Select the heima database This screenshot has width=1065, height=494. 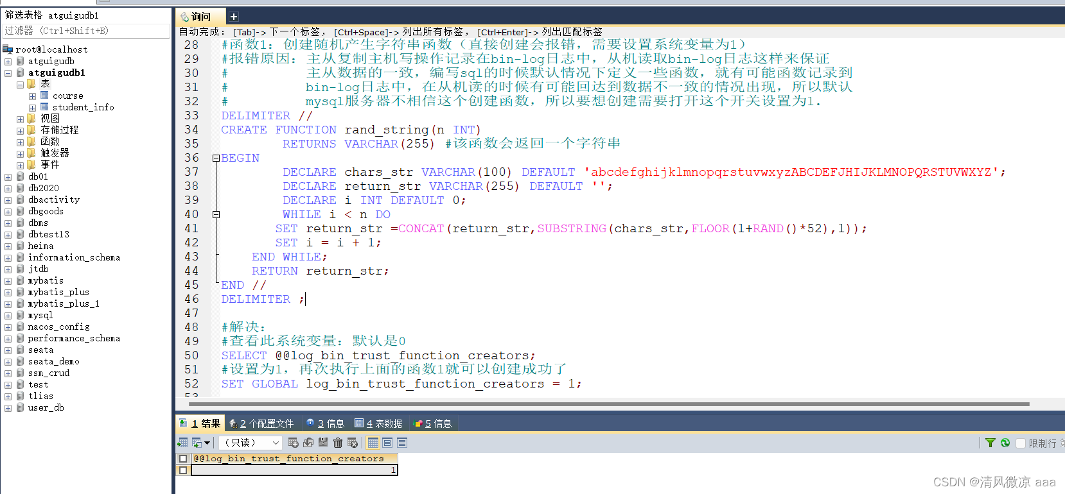[40, 246]
